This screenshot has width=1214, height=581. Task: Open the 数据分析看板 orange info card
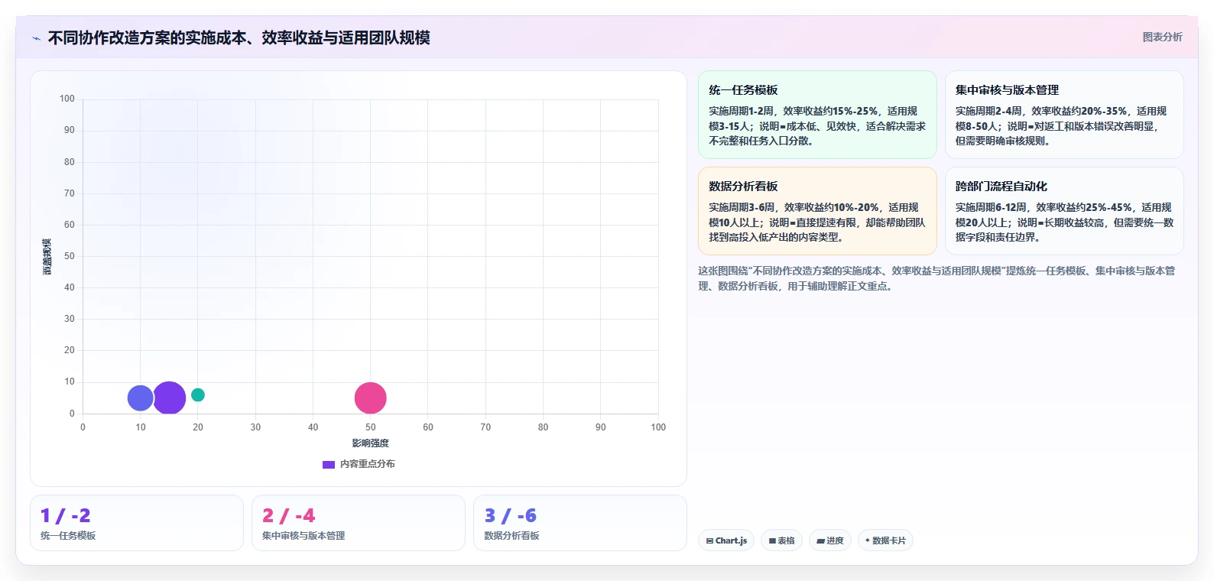[x=817, y=211]
